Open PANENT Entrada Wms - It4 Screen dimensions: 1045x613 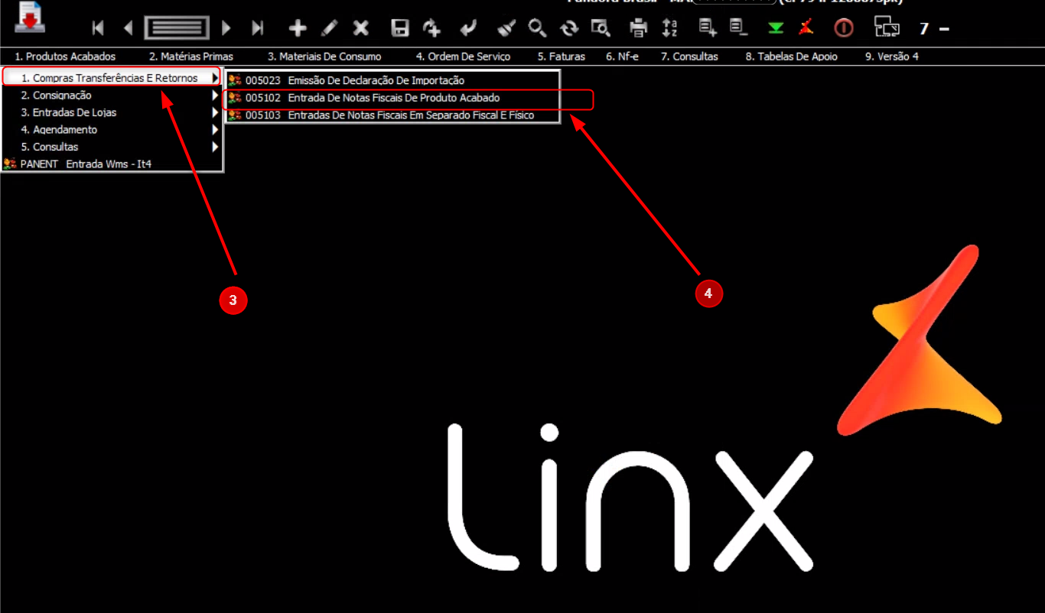111,164
